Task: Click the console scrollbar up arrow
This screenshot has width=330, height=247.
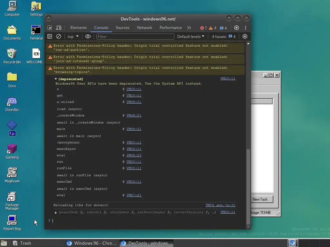Action: [248, 43]
